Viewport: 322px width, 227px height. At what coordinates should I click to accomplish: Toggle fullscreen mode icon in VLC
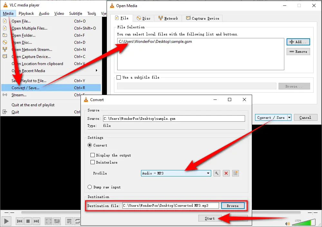click(x=49, y=221)
